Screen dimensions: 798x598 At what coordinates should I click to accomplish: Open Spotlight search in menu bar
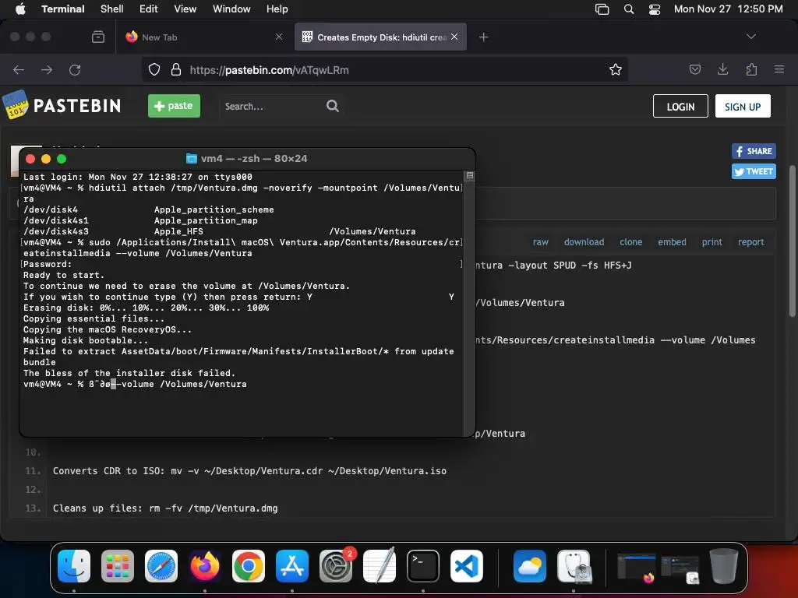pos(629,9)
